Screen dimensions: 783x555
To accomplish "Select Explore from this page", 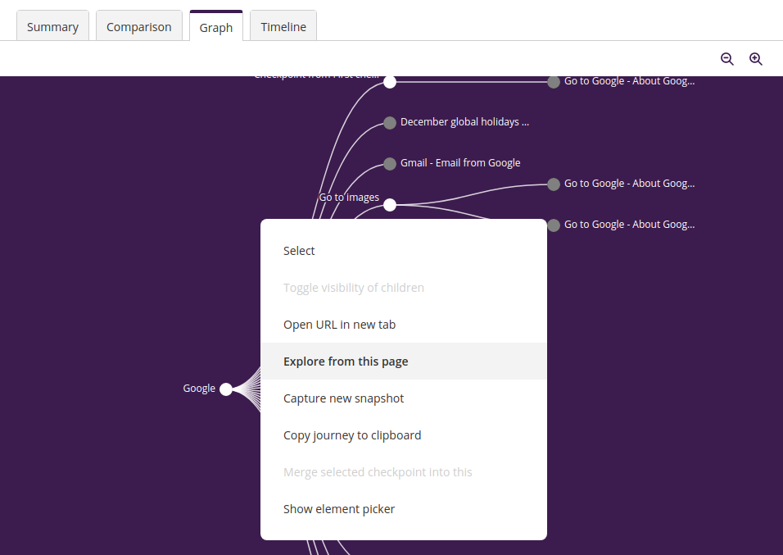I will (404, 361).
